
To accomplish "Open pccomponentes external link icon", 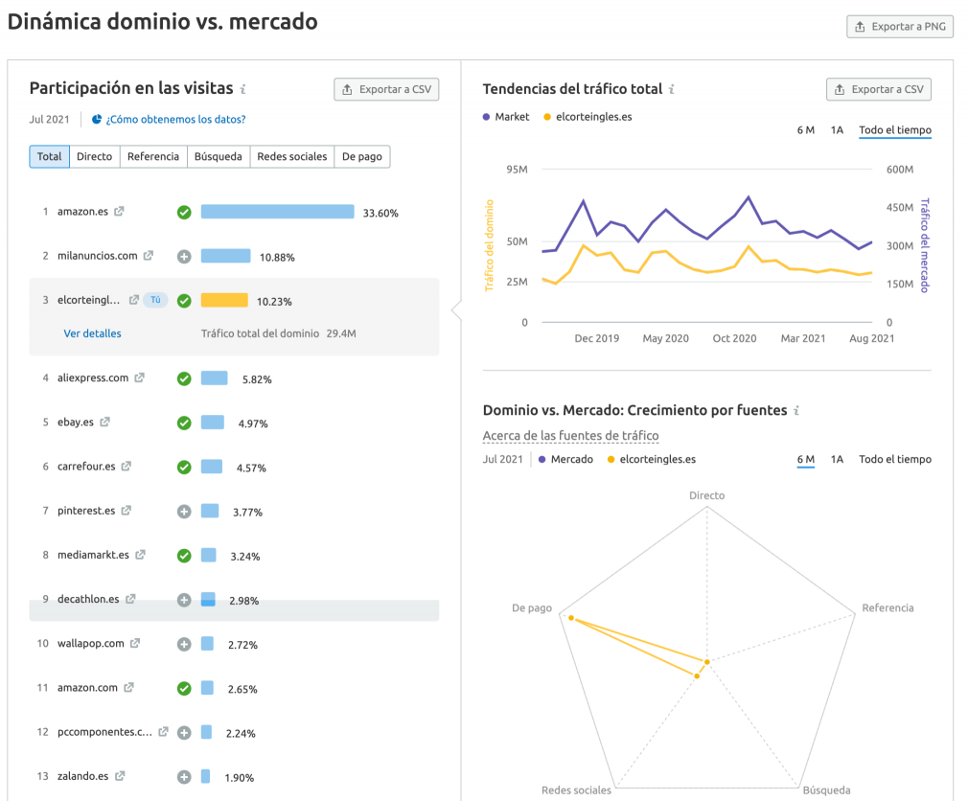I will tap(163, 732).
